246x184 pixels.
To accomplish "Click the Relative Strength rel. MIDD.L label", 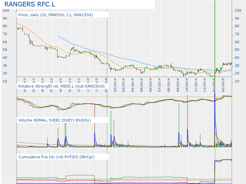I will tap(61, 86).
